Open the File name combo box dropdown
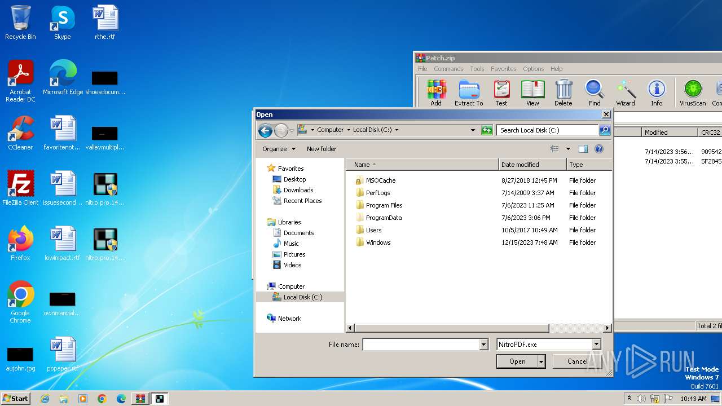 tap(483, 345)
